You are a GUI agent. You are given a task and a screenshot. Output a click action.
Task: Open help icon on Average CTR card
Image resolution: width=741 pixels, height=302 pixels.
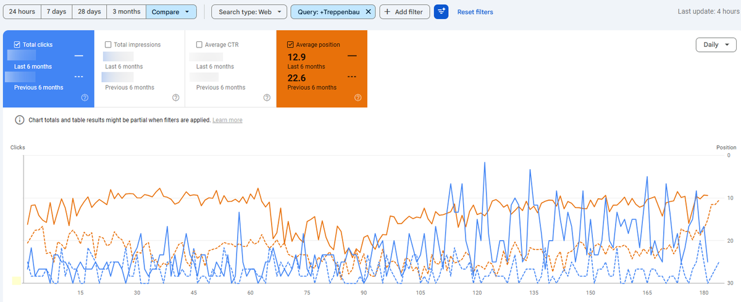pyautogui.click(x=267, y=98)
